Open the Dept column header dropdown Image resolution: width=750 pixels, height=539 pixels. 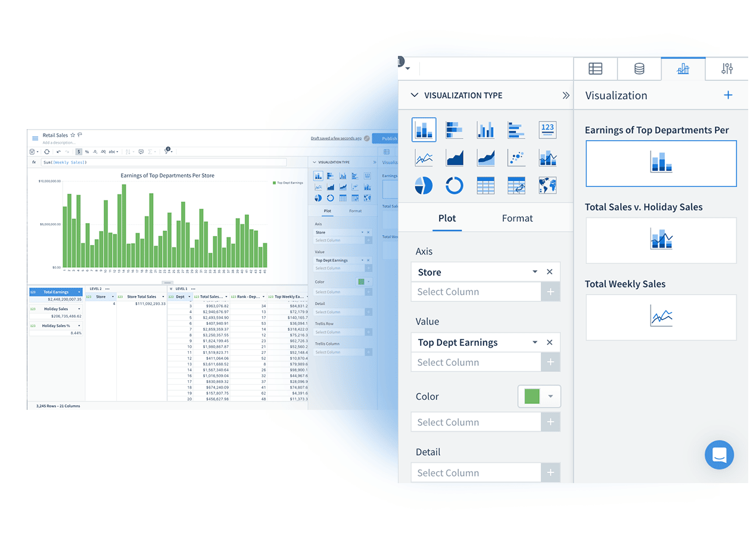189,296
